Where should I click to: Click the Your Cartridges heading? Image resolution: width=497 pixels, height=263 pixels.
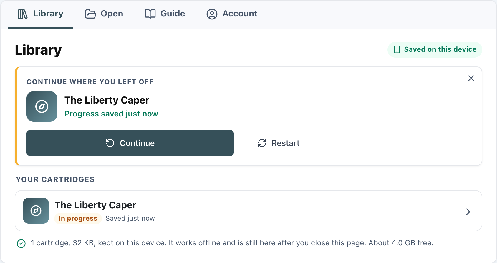[55, 179]
